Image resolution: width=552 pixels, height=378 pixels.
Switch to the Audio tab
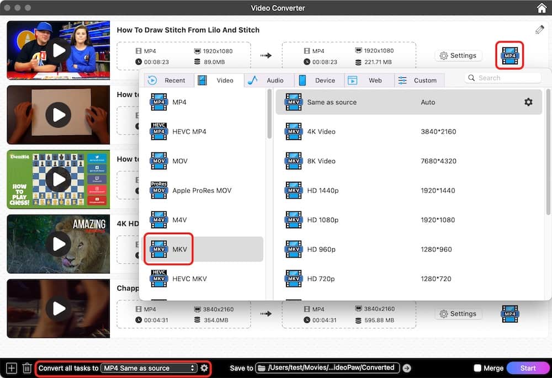click(269, 80)
